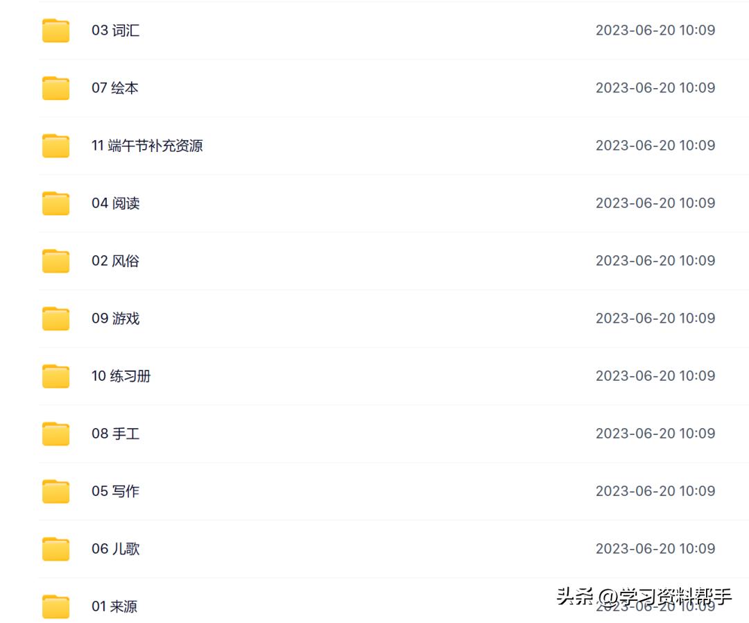749x623 pixels.
Task: Open the 06 儿歌 folder icon
Action: [x=56, y=549]
